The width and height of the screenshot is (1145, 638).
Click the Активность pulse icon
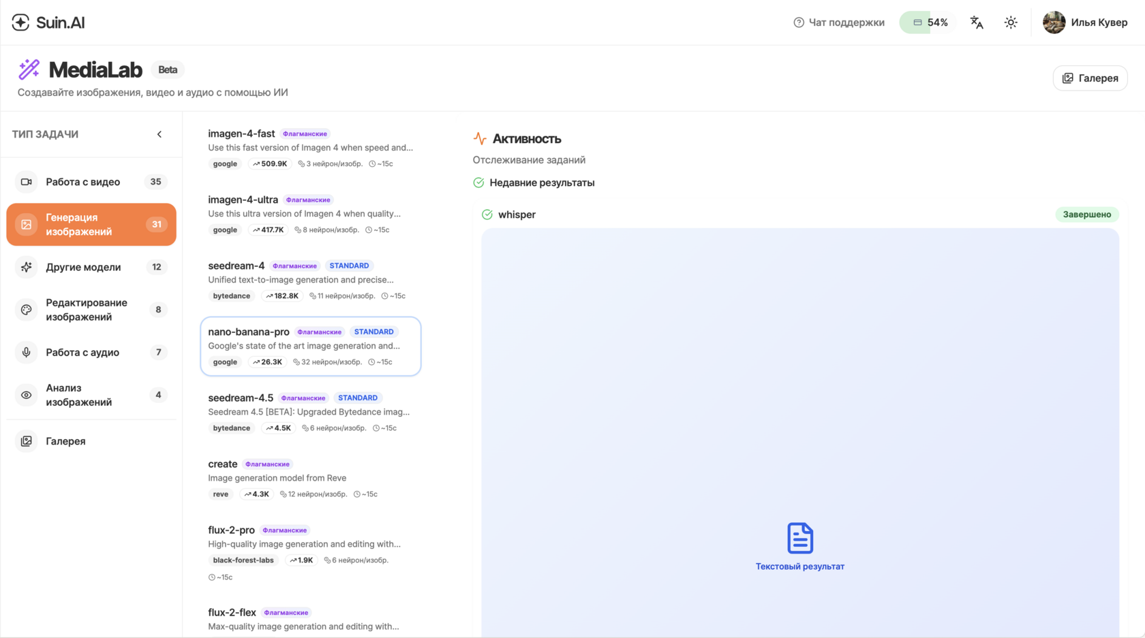[480, 139]
